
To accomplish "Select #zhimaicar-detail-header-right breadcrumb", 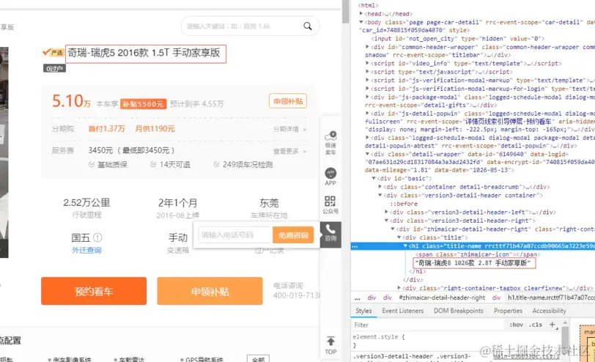I will 442,298.
